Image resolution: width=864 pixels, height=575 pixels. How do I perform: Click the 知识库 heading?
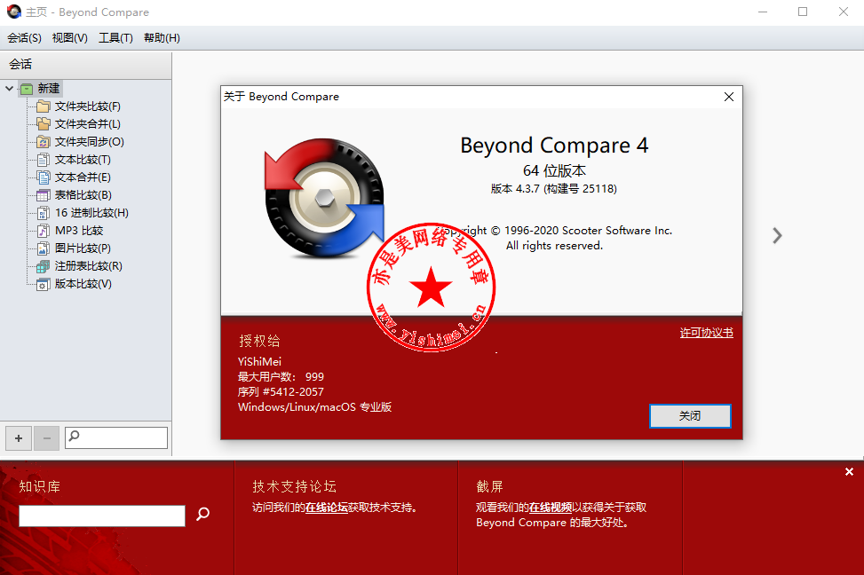click(x=40, y=487)
